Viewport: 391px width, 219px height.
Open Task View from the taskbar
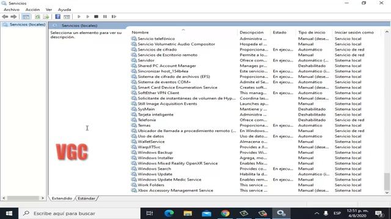coord(150,214)
